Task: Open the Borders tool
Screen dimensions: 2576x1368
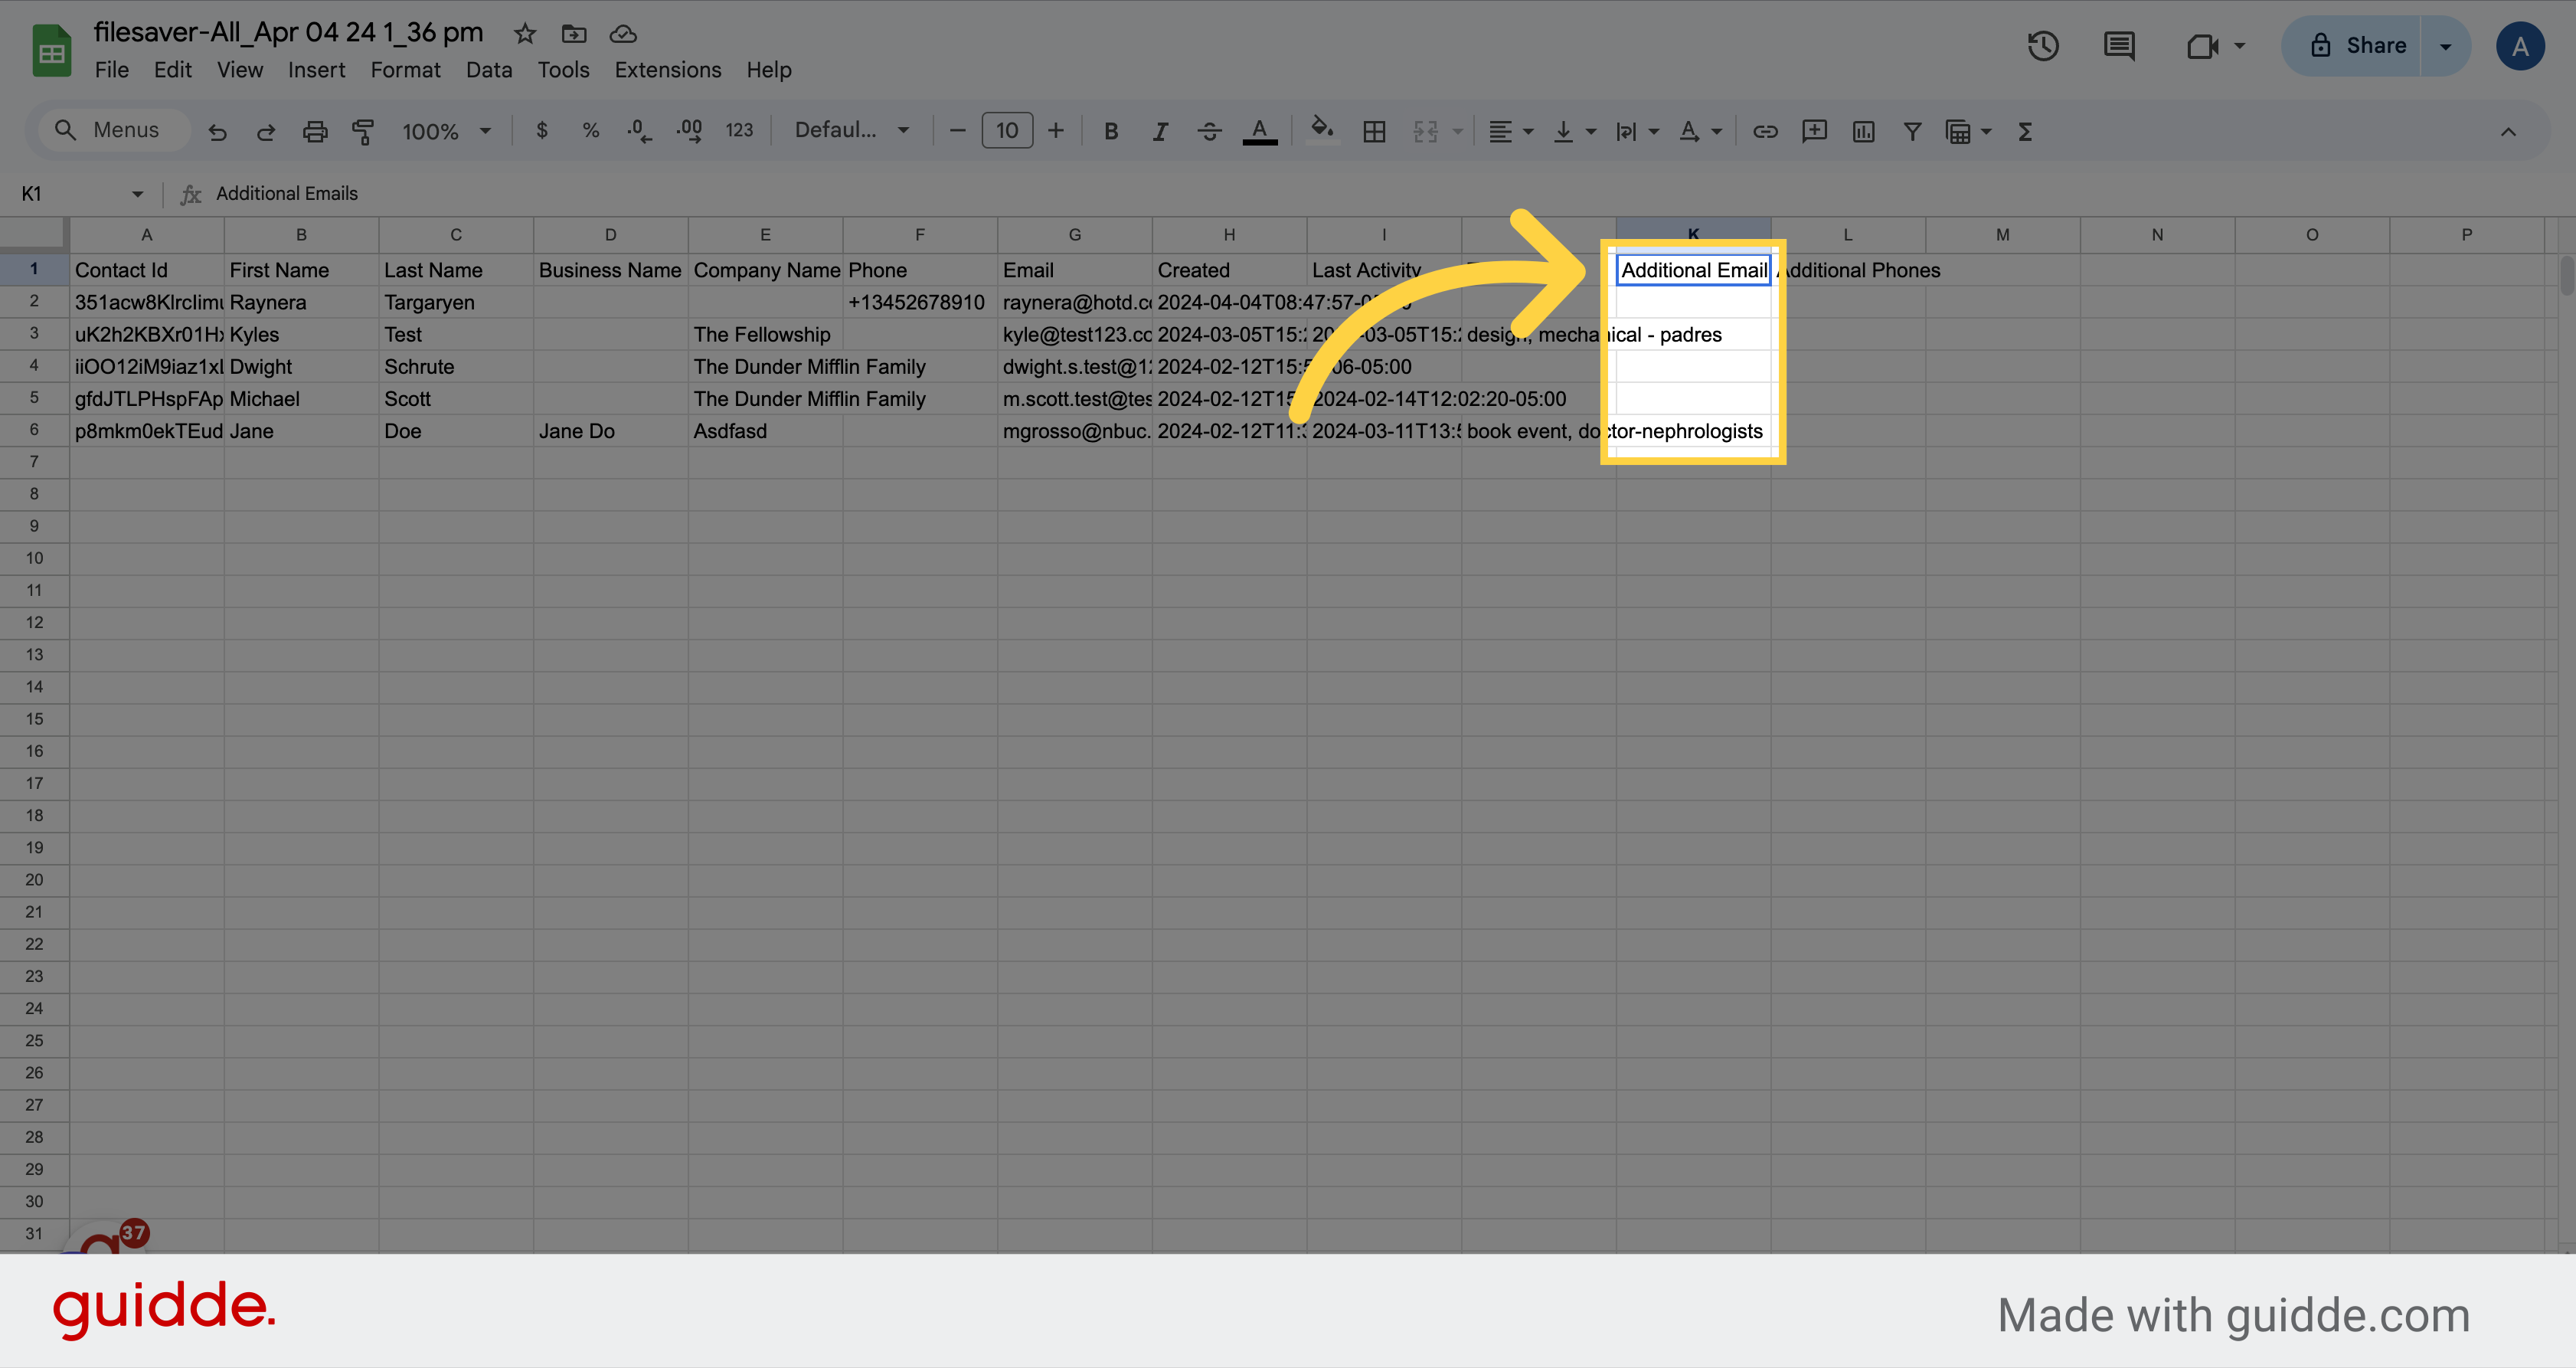Action: (x=1374, y=131)
